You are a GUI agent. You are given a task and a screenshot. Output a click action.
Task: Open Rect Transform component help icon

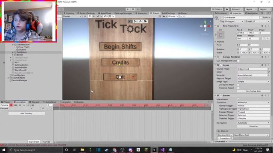click(262, 26)
